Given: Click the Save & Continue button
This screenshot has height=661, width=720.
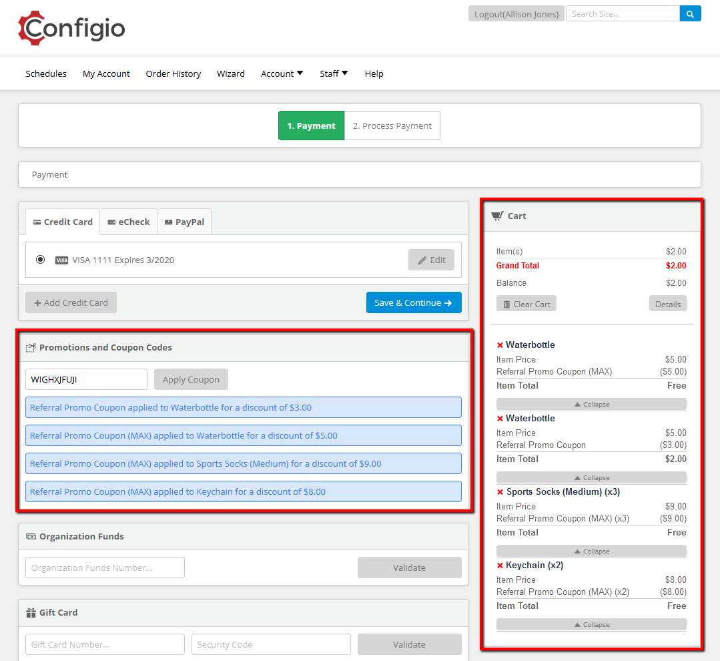Looking at the screenshot, I should [x=414, y=302].
